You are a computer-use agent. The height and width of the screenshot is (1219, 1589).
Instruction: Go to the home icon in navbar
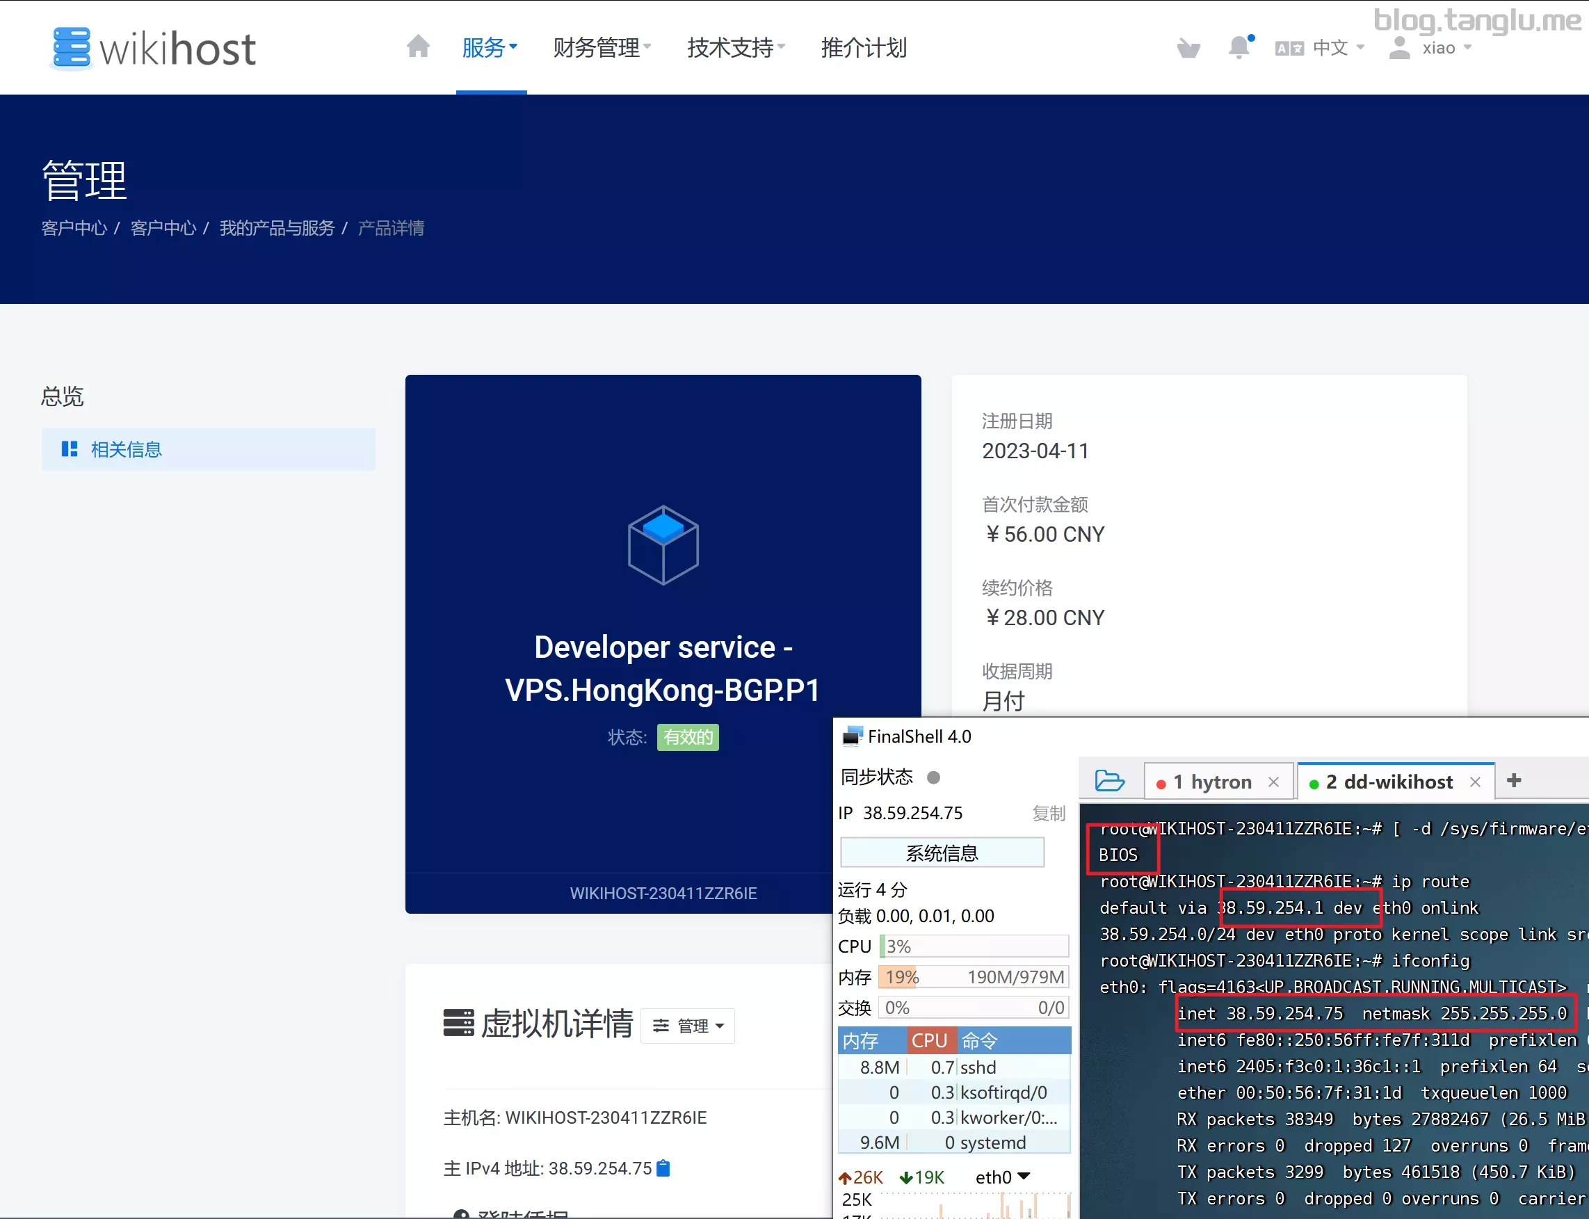(x=418, y=47)
